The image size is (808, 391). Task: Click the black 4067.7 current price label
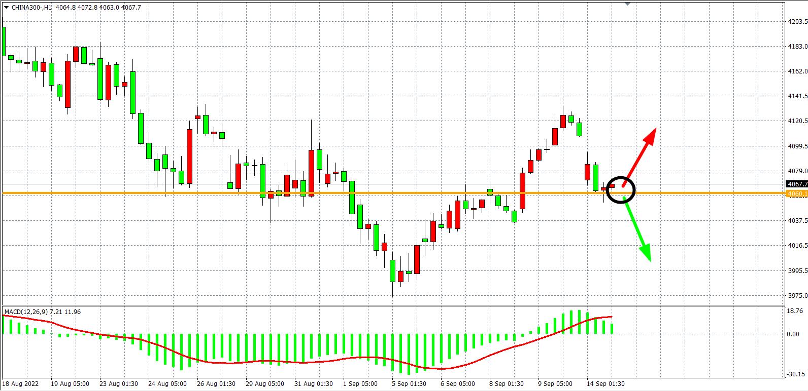click(796, 184)
